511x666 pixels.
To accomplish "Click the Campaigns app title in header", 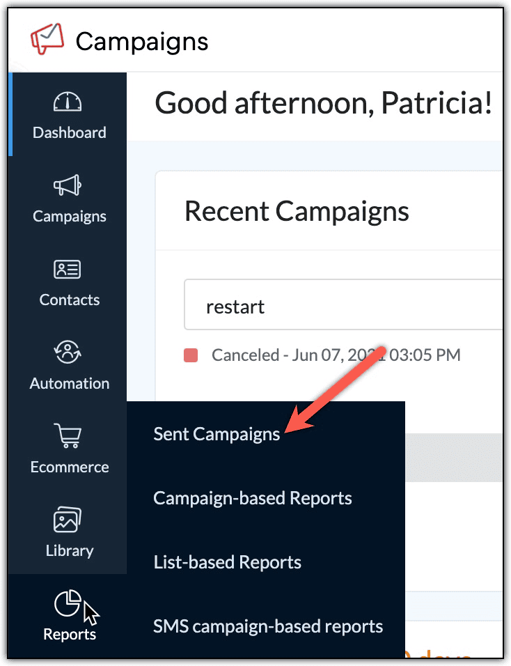I will 142,42.
